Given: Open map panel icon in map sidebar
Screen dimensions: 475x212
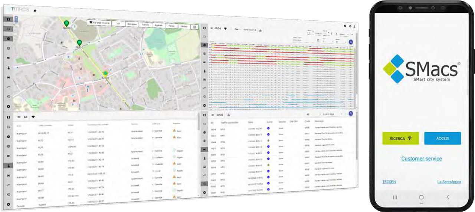Looking at the screenshot, I should [x=8, y=19].
